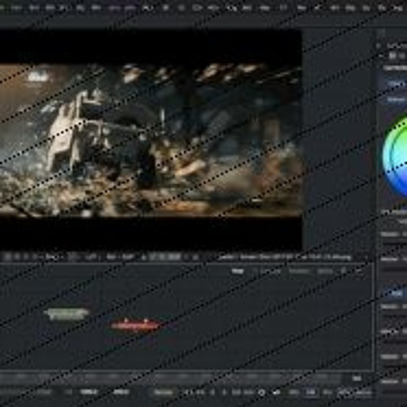Image resolution: width=407 pixels, height=407 pixels.
Task: Click the last tool icon in top toolbar
Action: (398, 8)
